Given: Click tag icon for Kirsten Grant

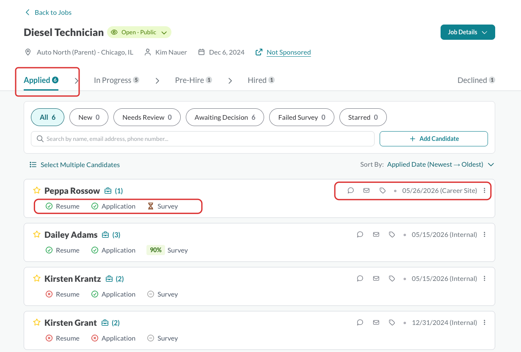Looking at the screenshot, I should 392,322.
